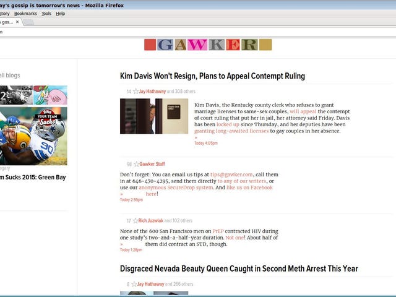Click the comment count 17 on Rich Juzwiak post
Screen dimensions: 396x297
point(129,221)
